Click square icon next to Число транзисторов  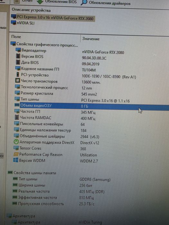[17, 80]
